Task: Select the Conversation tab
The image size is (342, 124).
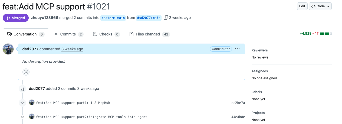Action: click(x=26, y=34)
